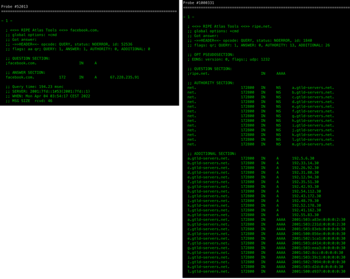Click the AAAA address 2001:502:8cc:0:0:0:0:30
The height and width of the screenshot is (279, 350).
click(317, 252)
